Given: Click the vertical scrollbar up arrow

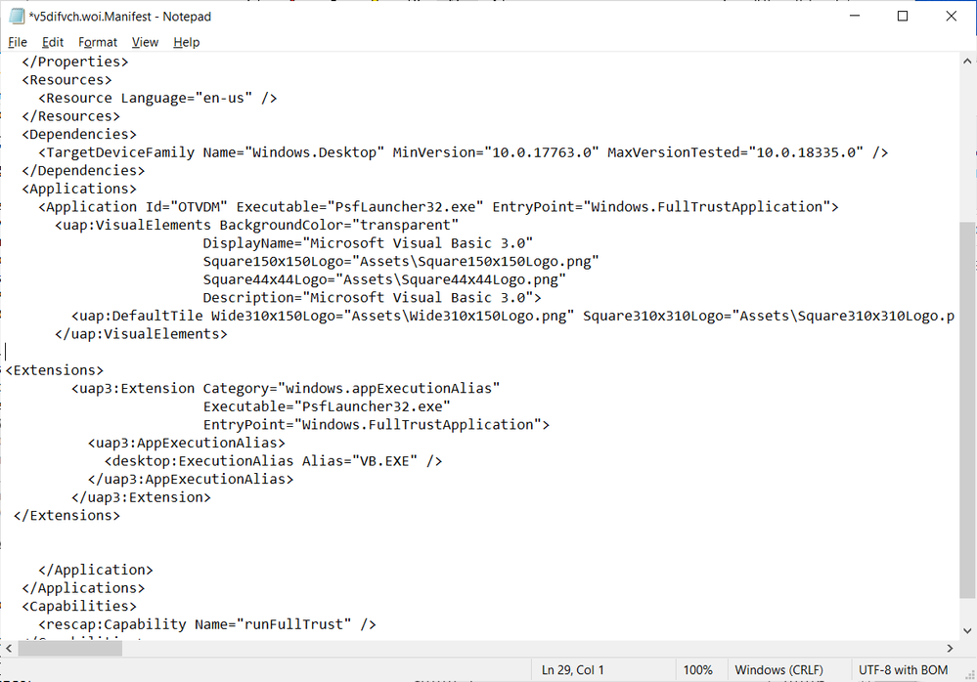Looking at the screenshot, I should (x=967, y=61).
